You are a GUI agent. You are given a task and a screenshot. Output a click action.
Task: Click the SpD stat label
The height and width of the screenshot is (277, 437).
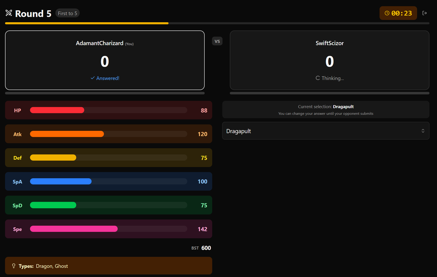click(x=17, y=206)
